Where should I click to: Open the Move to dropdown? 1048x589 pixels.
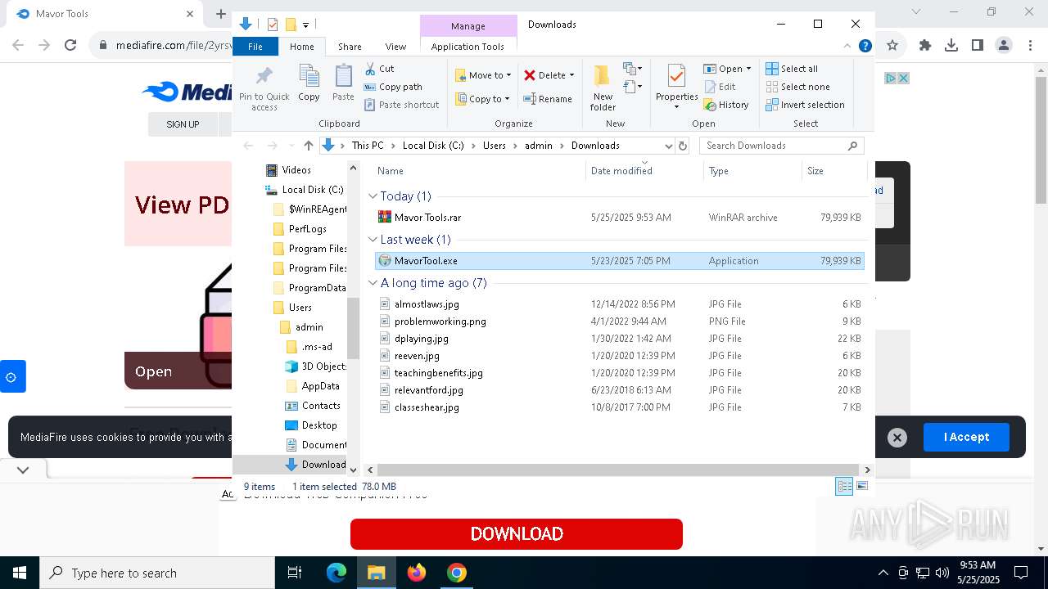(x=483, y=74)
